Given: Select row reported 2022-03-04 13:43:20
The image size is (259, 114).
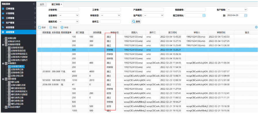Looking at the screenshot, I should [148, 37].
